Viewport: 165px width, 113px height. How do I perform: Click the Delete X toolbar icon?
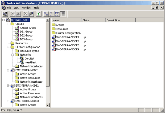click(x=26, y=14)
